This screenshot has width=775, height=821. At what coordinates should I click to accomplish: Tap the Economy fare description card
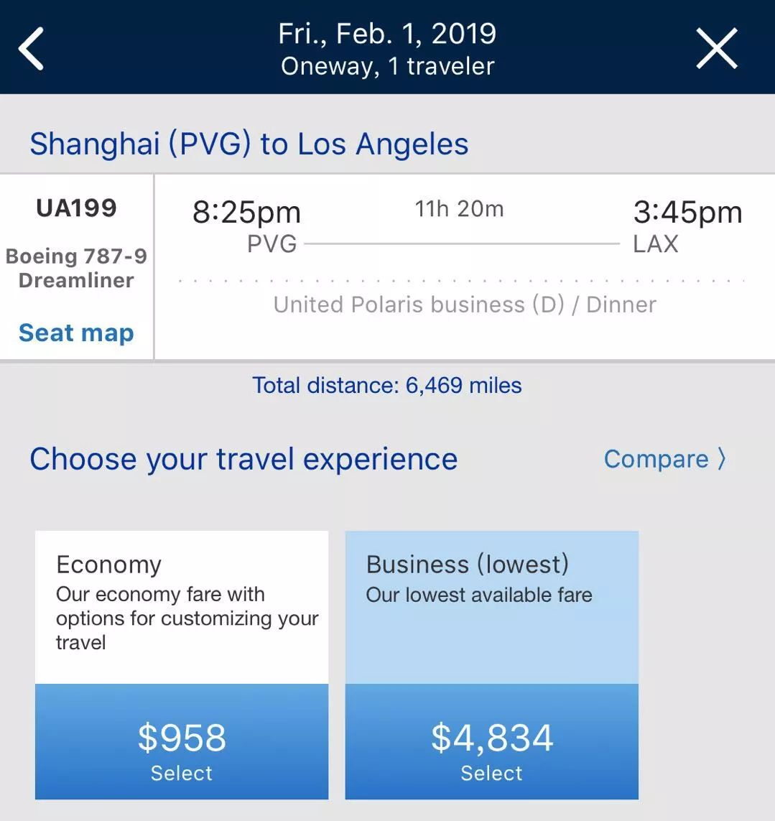[x=182, y=607]
